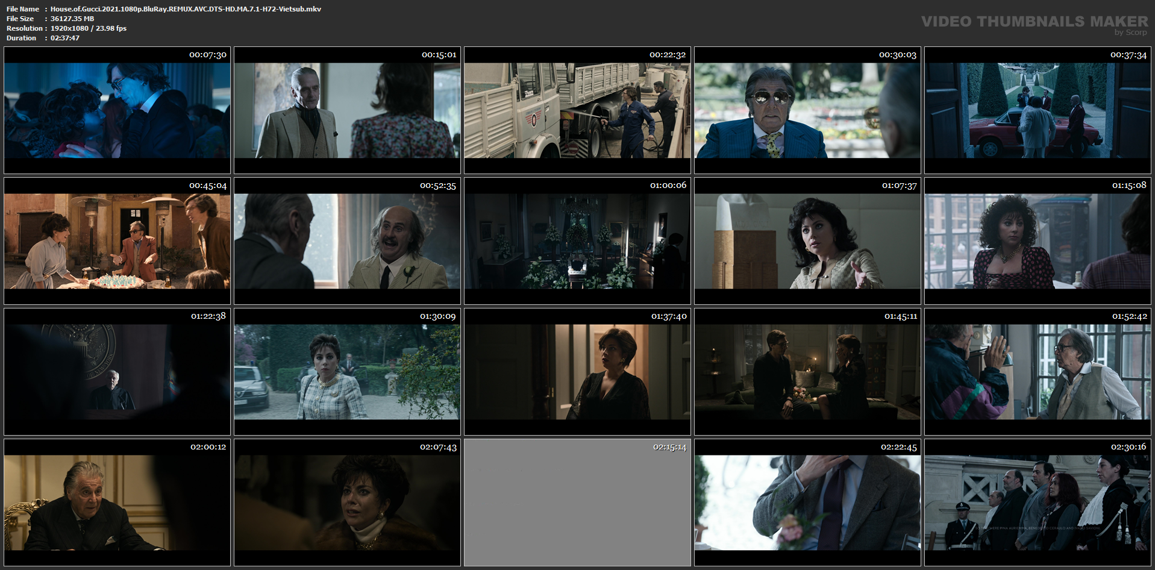The height and width of the screenshot is (570, 1155).
Task: Click the 01:45:11 timestamp label
Action: (901, 316)
